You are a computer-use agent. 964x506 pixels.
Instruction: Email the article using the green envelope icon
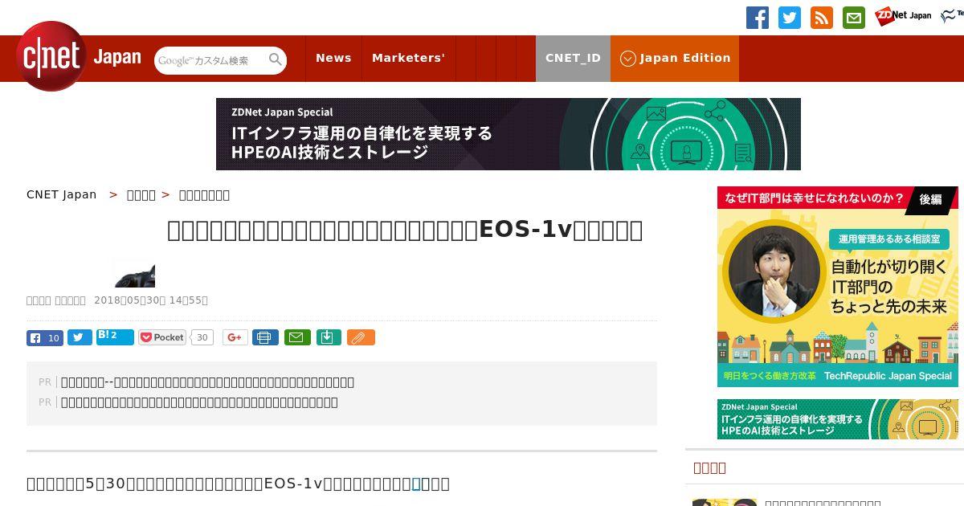(296, 337)
